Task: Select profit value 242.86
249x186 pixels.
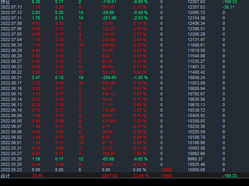Action: coord(109,40)
